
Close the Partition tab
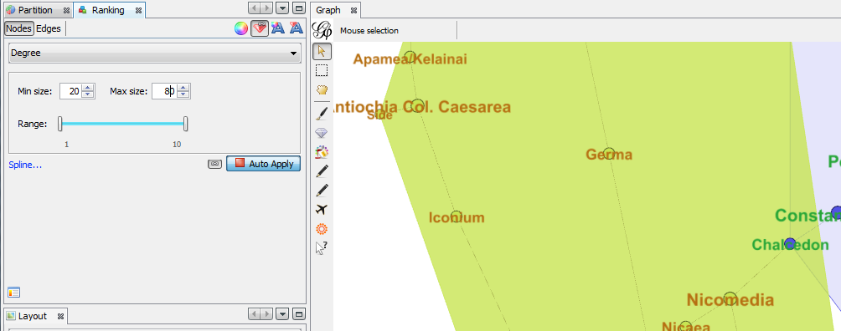66,10
